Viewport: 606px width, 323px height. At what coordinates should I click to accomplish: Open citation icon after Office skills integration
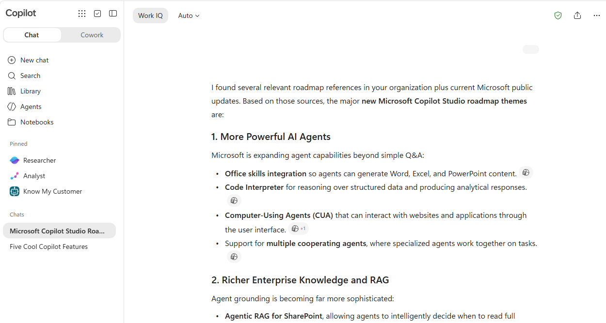[526, 172]
